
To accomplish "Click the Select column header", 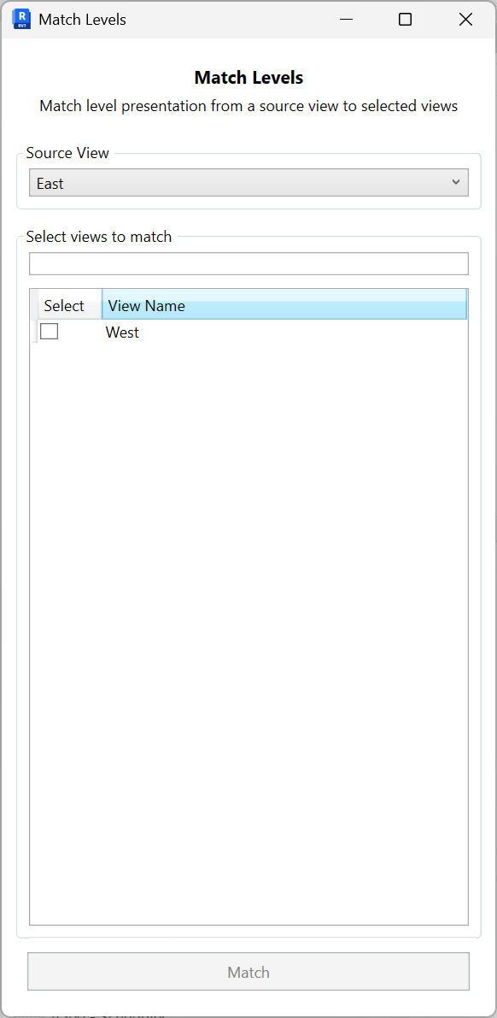I will (65, 304).
